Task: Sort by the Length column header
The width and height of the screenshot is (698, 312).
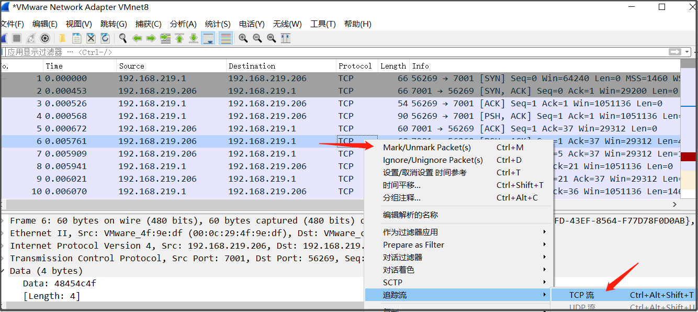Action: (393, 66)
